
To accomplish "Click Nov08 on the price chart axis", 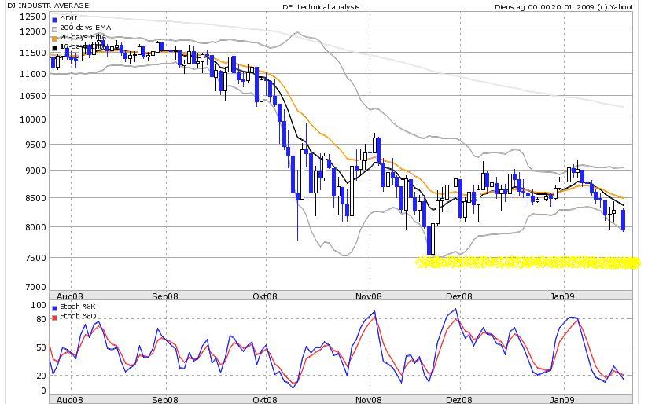I will (369, 296).
